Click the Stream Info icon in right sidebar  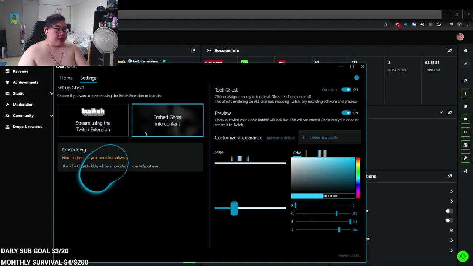[x=466, y=51]
